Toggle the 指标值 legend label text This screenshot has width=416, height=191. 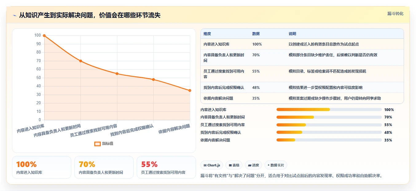point(108,144)
